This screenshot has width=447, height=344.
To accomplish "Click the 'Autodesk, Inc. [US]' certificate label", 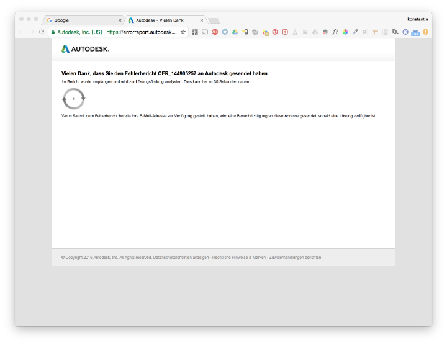I will point(79,32).
